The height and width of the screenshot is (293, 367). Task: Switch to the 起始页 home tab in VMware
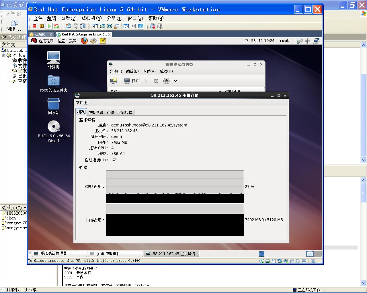40,34
